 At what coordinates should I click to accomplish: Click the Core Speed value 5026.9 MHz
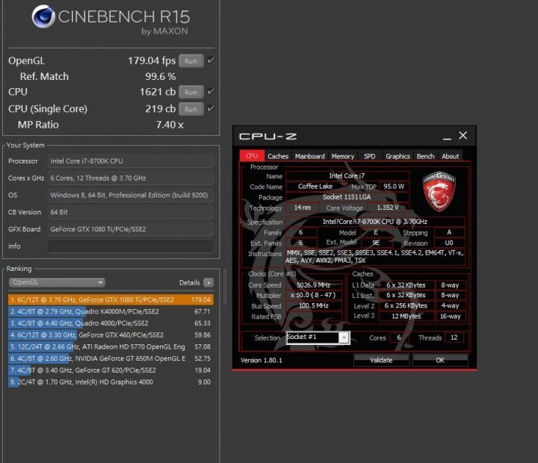(x=314, y=285)
